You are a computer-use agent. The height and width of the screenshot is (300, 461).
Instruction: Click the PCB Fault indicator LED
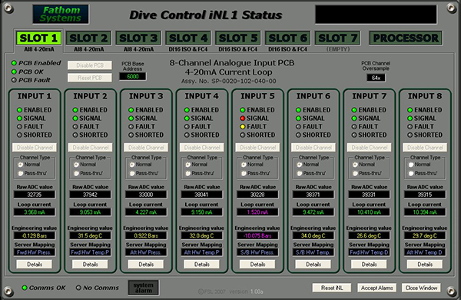click(14, 80)
